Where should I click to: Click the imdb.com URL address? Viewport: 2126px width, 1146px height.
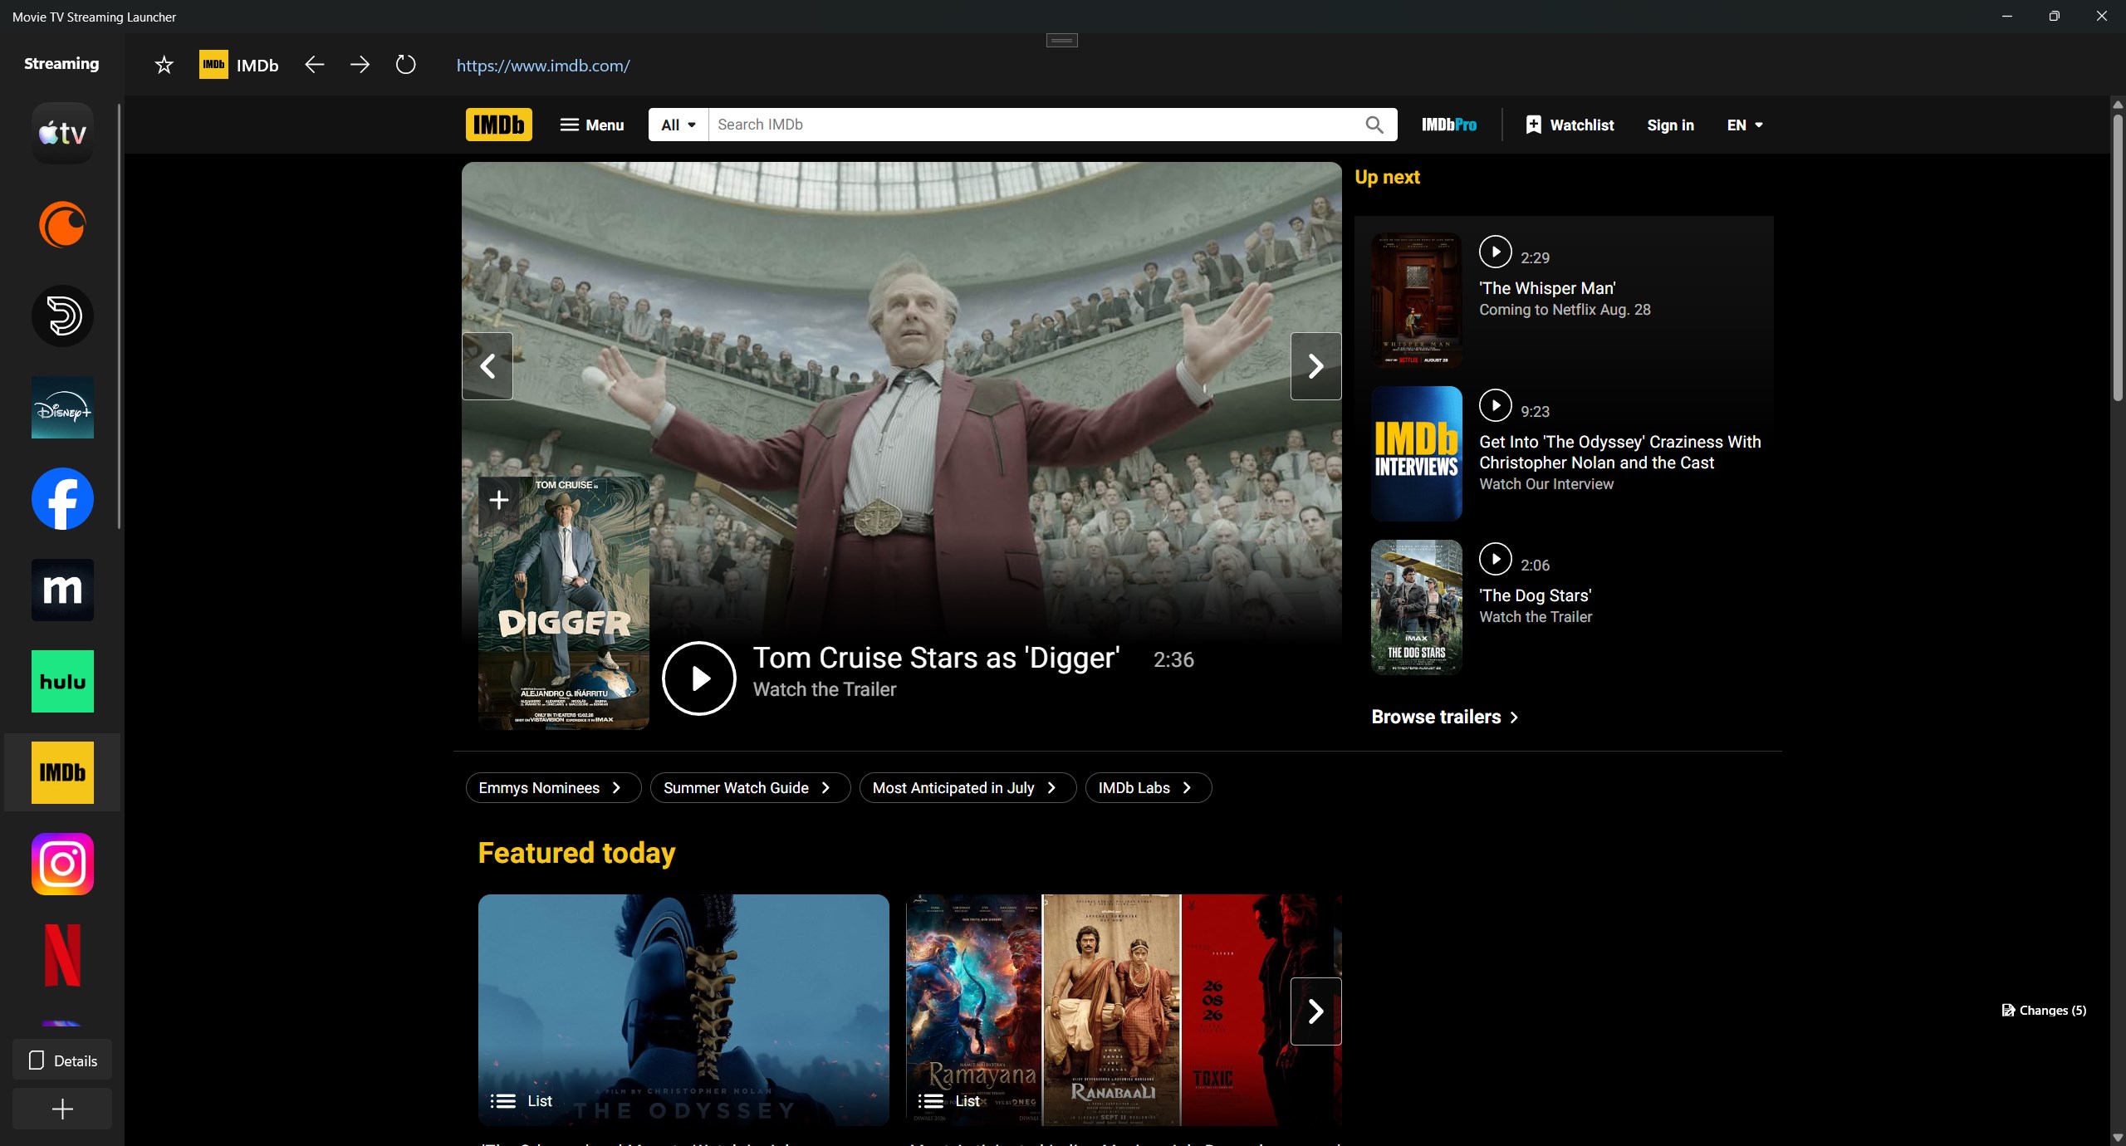543,66
